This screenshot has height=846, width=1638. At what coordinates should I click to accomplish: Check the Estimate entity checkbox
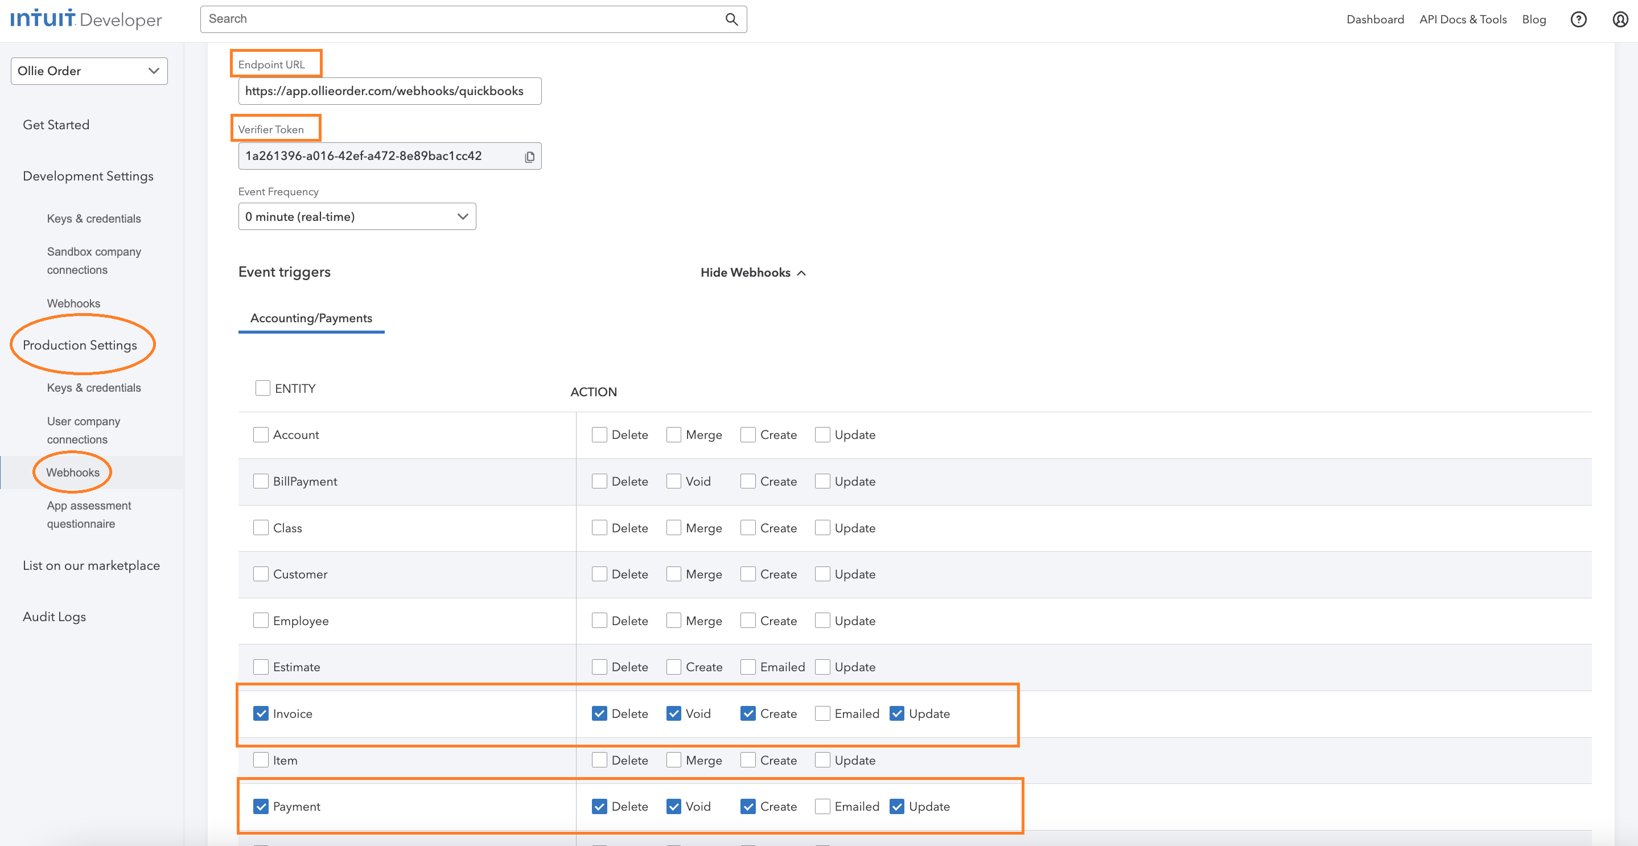(261, 667)
